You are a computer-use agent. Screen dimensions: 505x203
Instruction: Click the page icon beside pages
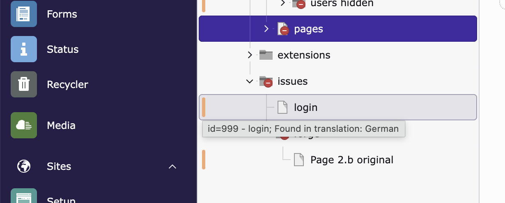click(x=283, y=29)
